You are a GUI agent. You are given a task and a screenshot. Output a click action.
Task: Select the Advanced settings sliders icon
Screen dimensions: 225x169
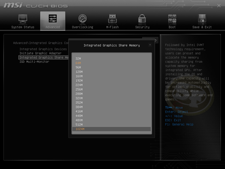(53, 18)
